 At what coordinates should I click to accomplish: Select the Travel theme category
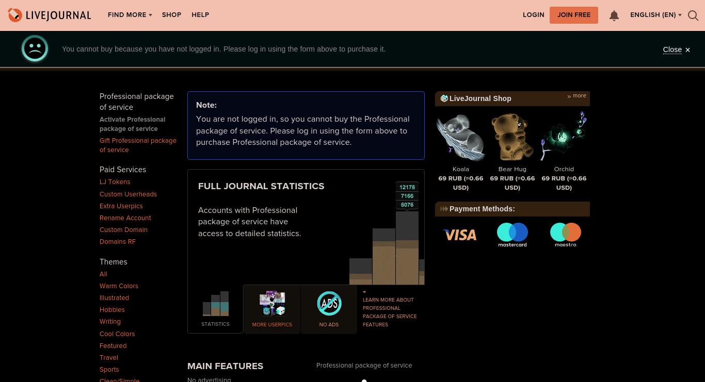(x=109, y=358)
